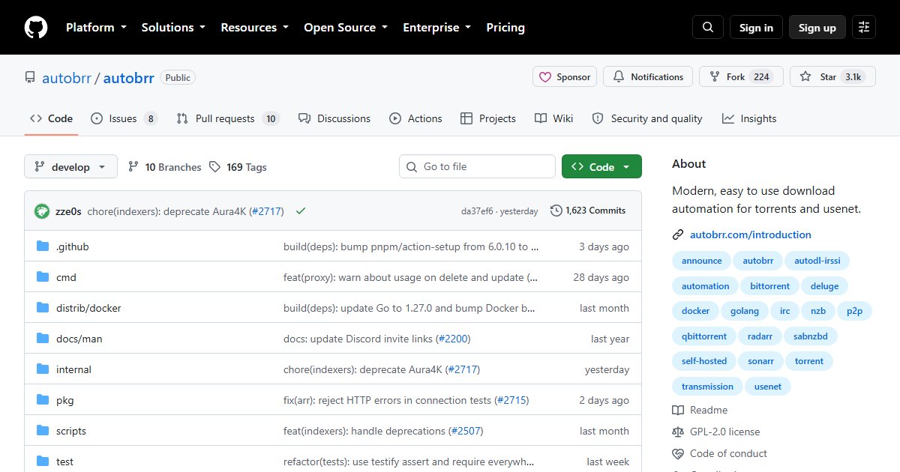Expand the Open Source menu

[346, 28]
